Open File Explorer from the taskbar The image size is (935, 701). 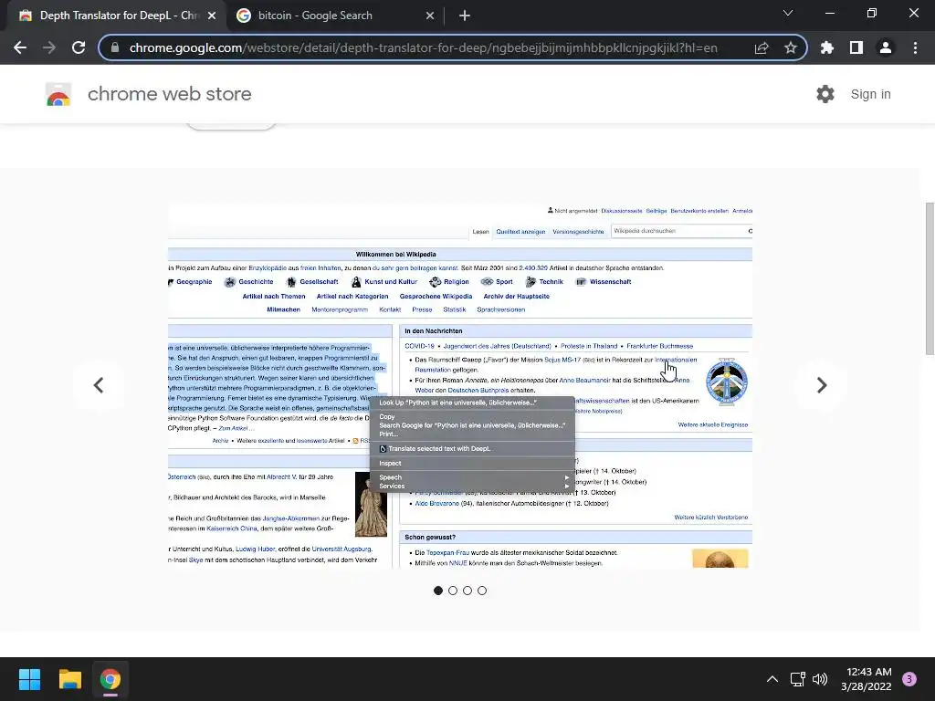(x=69, y=679)
